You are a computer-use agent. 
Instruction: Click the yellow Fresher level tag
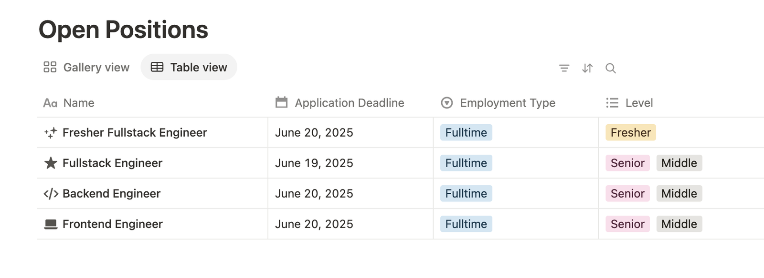point(631,133)
